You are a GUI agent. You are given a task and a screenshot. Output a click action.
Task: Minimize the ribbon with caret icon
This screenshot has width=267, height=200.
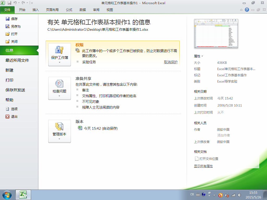[241, 10]
